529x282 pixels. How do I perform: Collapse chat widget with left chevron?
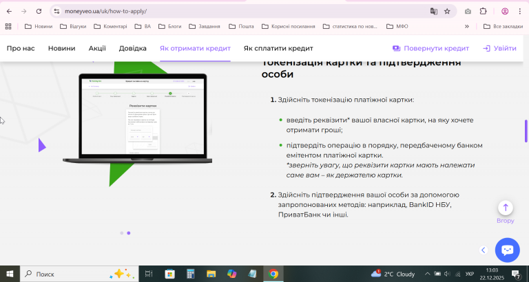click(484, 250)
